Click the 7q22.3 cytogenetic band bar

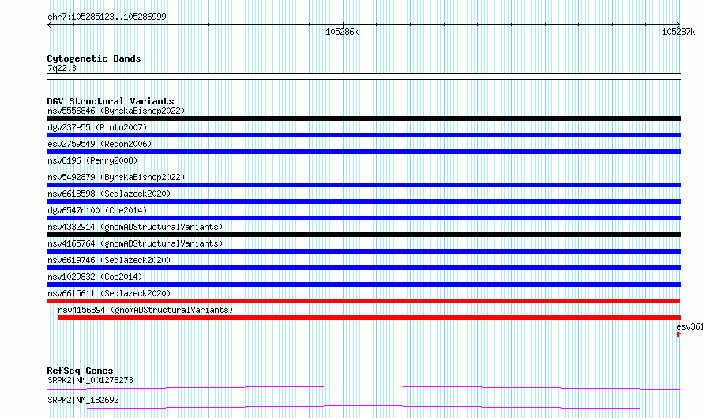point(363,77)
